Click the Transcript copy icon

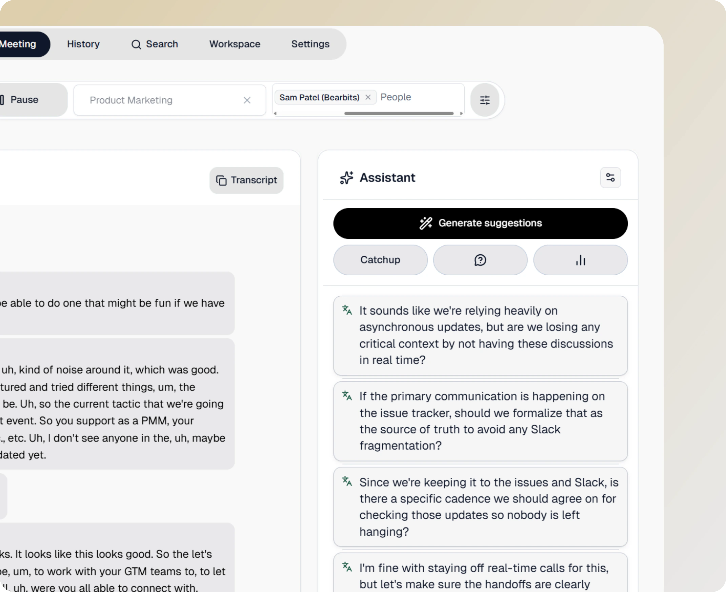pyautogui.click(x=221, y=180)
